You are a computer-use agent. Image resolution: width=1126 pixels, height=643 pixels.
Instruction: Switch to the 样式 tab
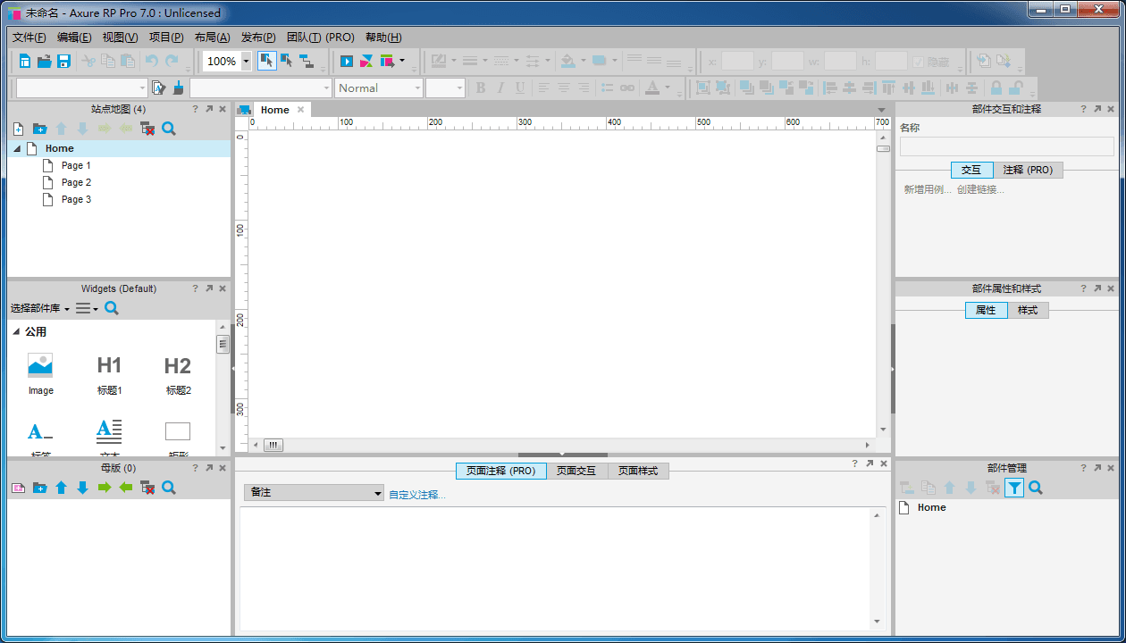click(1028, 310)
